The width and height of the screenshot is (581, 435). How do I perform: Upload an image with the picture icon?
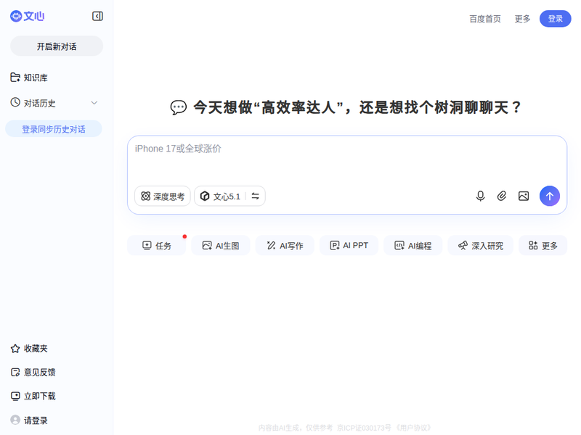(524, 196)
